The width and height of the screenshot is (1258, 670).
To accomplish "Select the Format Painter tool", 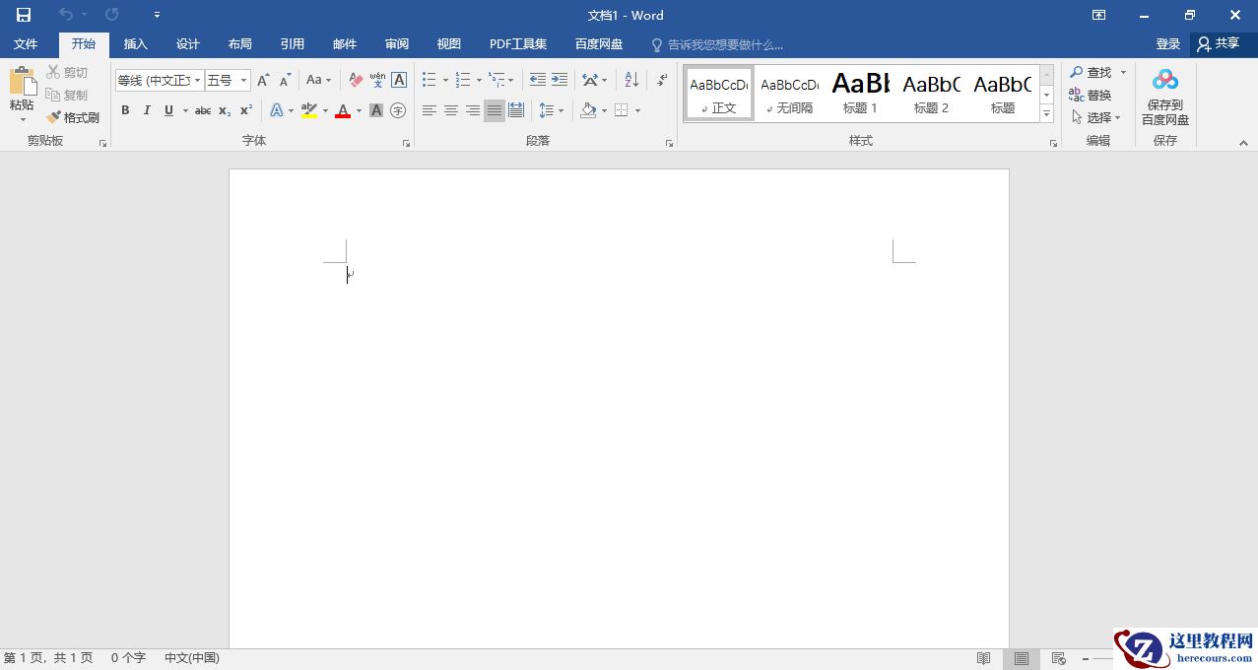I will (74, 116).
